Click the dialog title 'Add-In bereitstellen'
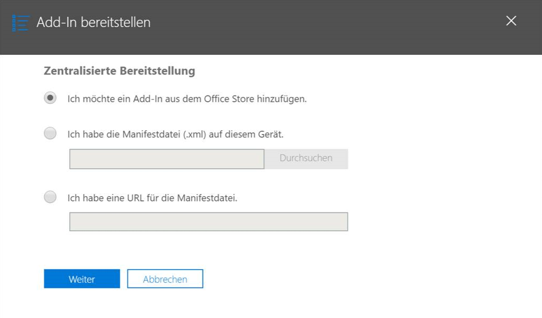The width and height of the screenshot is (542, 318). click(x=93, y=23)
